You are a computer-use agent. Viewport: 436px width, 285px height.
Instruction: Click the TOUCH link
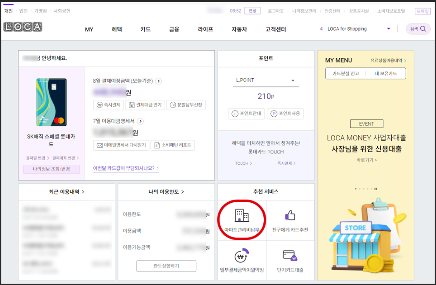click(x=243, y=163)
